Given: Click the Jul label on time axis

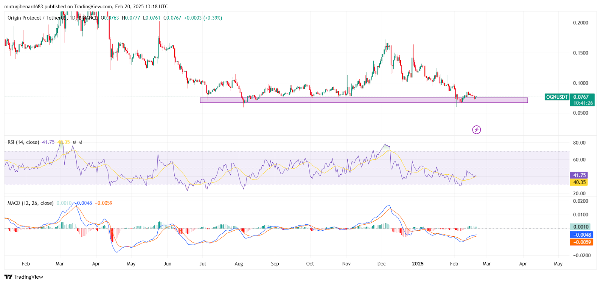Looking at the screenshot, I should [x=202, y=264].
